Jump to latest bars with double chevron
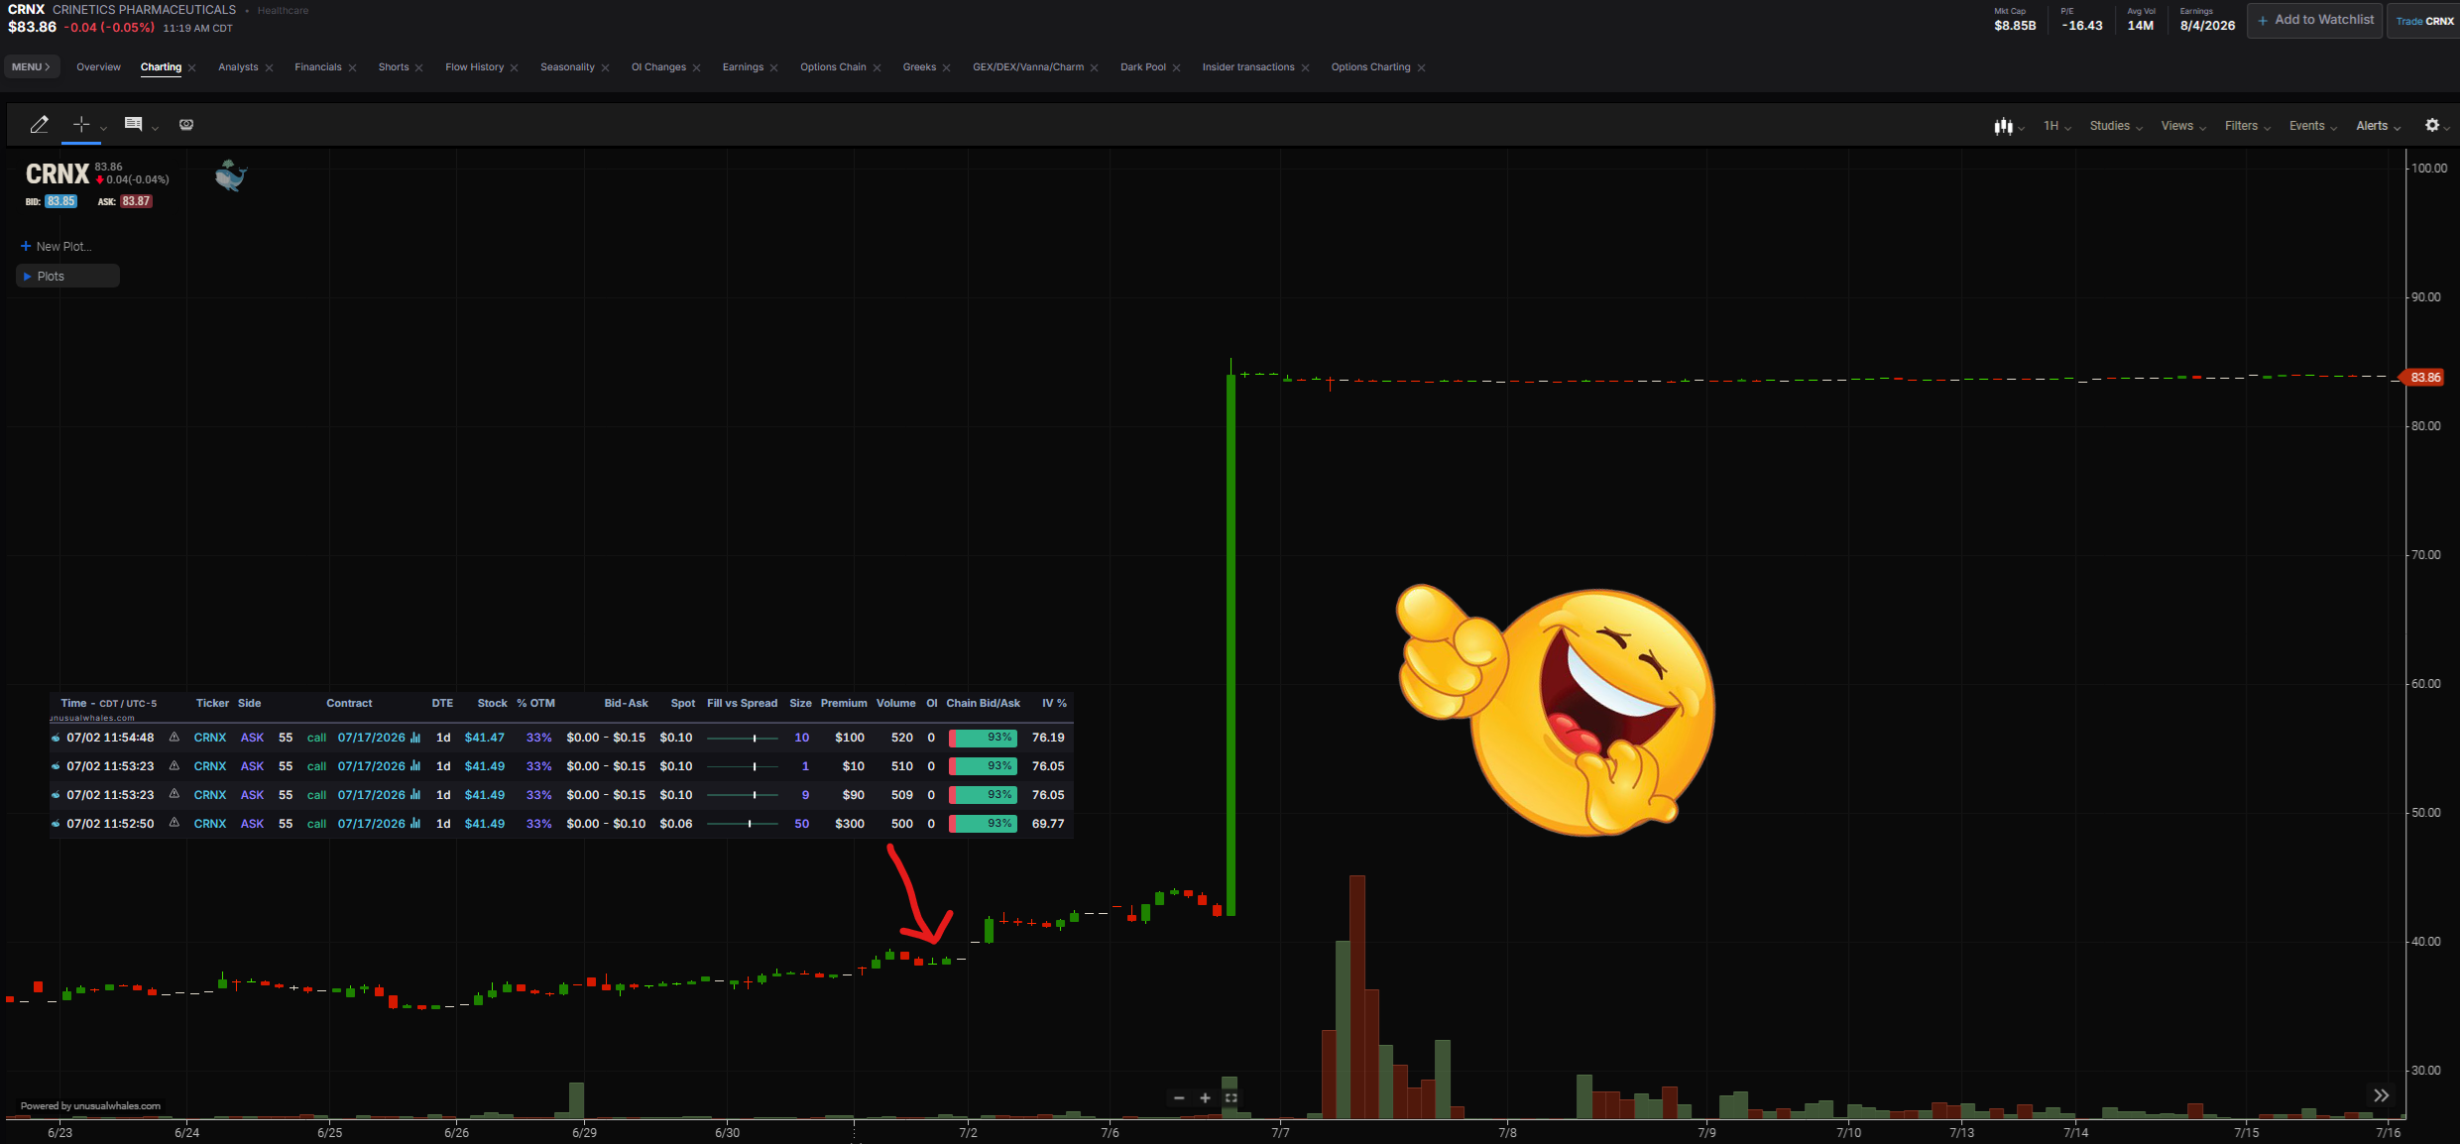This screenshot has width=2460, height=1144. click(2381, 1095)
